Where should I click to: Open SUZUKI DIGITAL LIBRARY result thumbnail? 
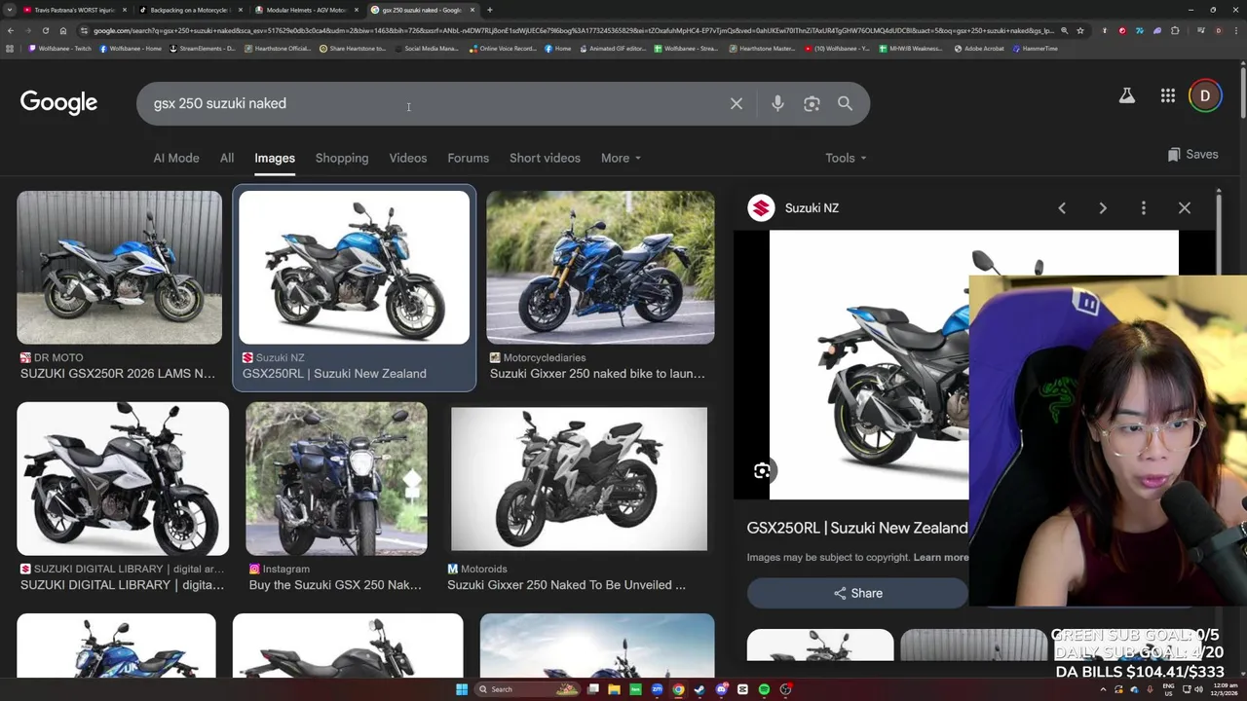click(123, 479)
